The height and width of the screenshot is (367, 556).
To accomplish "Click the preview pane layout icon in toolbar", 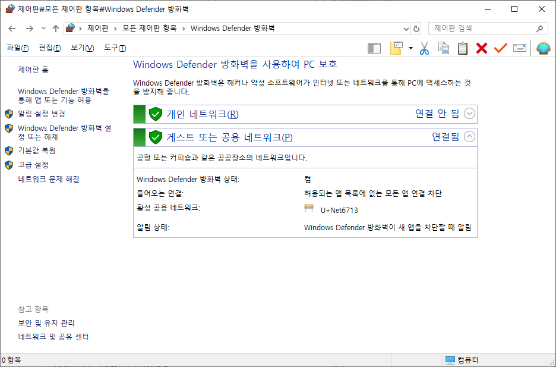I will (x=374, y=48).
